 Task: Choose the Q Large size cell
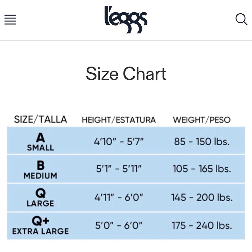(x=40, y=198)
